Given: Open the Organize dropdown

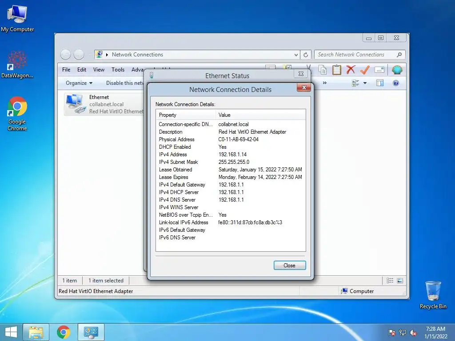Looking at the screenshot, I should tap(79, 83).
